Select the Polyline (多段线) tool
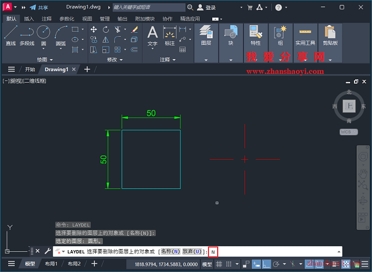This screenshot has width=372, height=272. coord(27,35)
